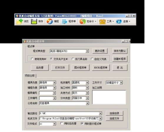Expand the 机床文件 dropdown

100,119
